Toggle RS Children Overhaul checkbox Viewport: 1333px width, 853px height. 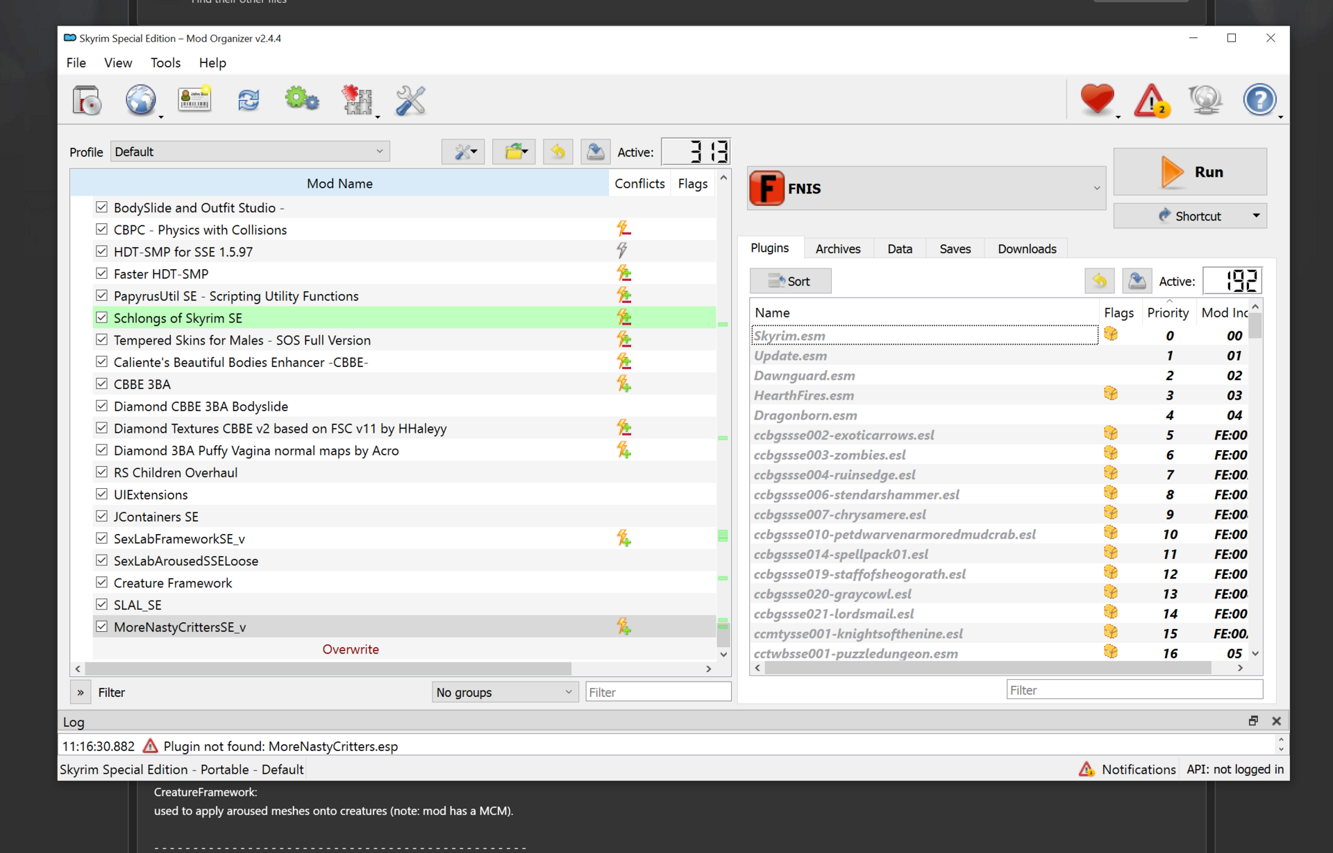[102, 472]
